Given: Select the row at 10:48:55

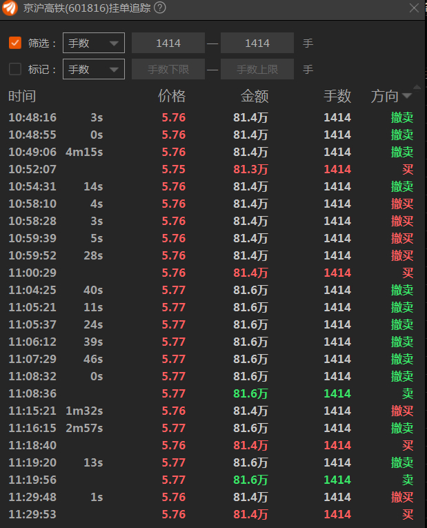Looking at the screenshot, I should click(211, 135).
